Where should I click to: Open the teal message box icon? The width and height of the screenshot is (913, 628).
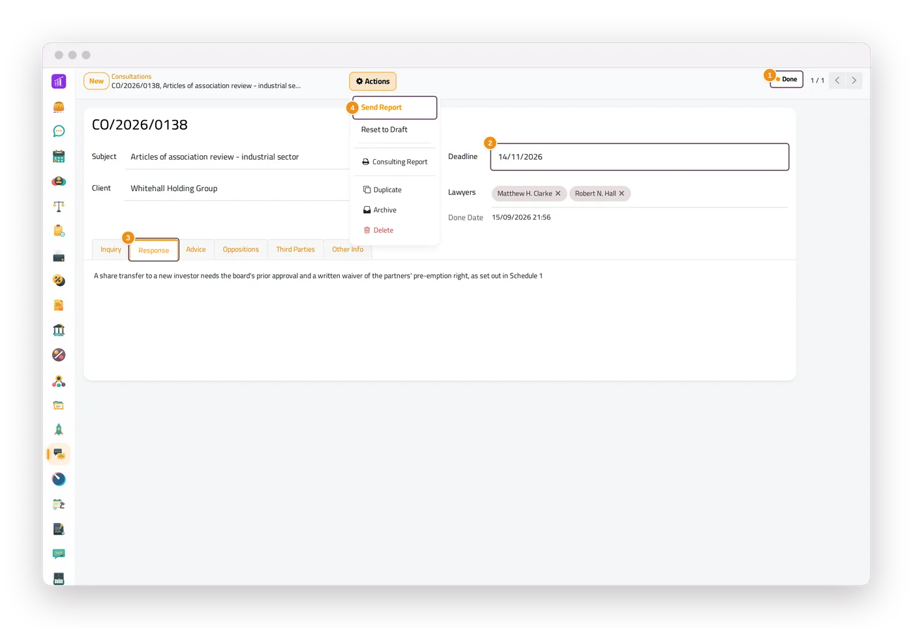(59, 554)
